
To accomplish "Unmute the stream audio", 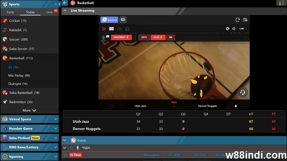I will 234,29.
